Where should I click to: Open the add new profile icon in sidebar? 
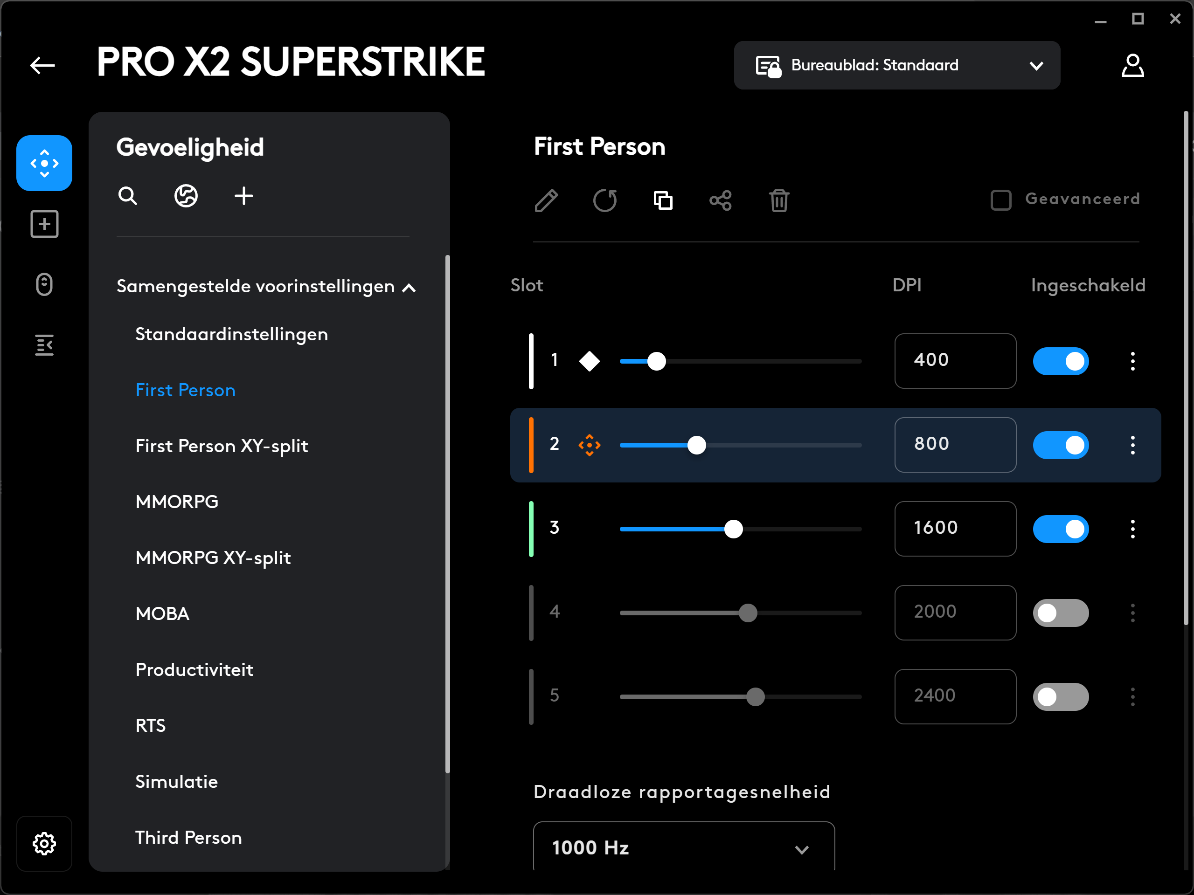click(44, 224)
